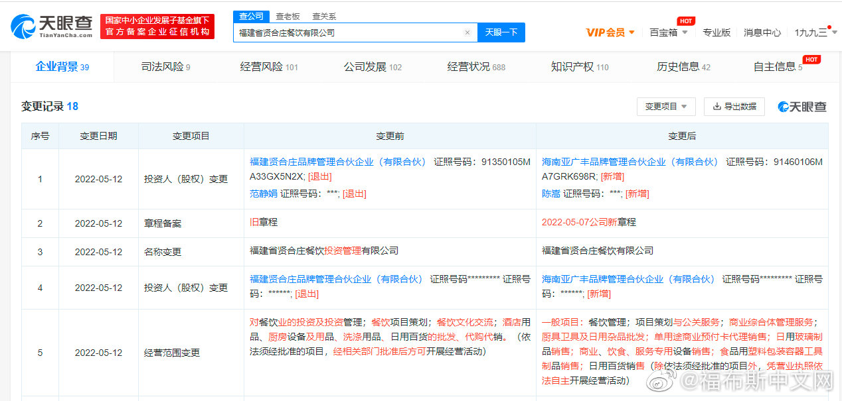Image resolution: width=842 pixels, height=401 pixels.
Task: Click the 变更后 column header
Action: [682, 136]
